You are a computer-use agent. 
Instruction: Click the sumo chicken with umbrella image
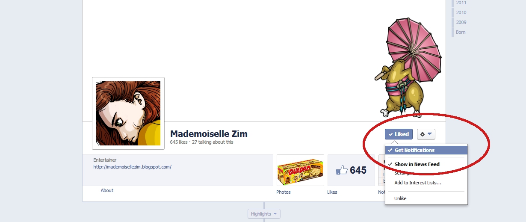click(408, 67)
